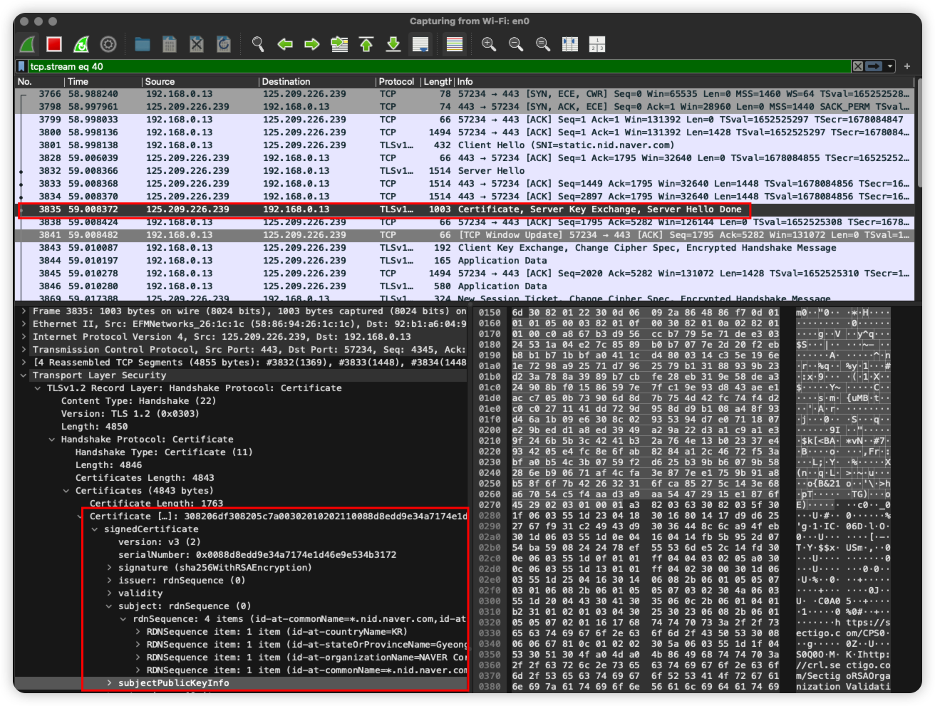Click the tcp.stream display filter field
935x706 pixels.
[x=428, y=66]
